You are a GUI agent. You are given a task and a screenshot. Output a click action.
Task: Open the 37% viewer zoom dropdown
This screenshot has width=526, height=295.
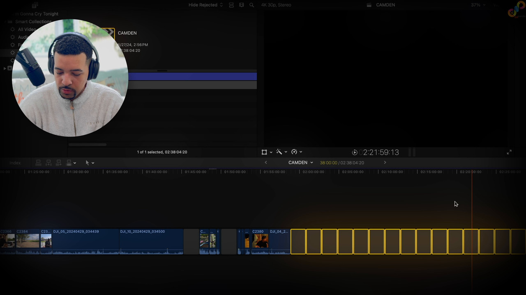[478, 5]
